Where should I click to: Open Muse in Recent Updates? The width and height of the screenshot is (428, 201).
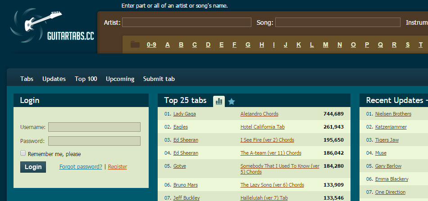coord(381,153)
